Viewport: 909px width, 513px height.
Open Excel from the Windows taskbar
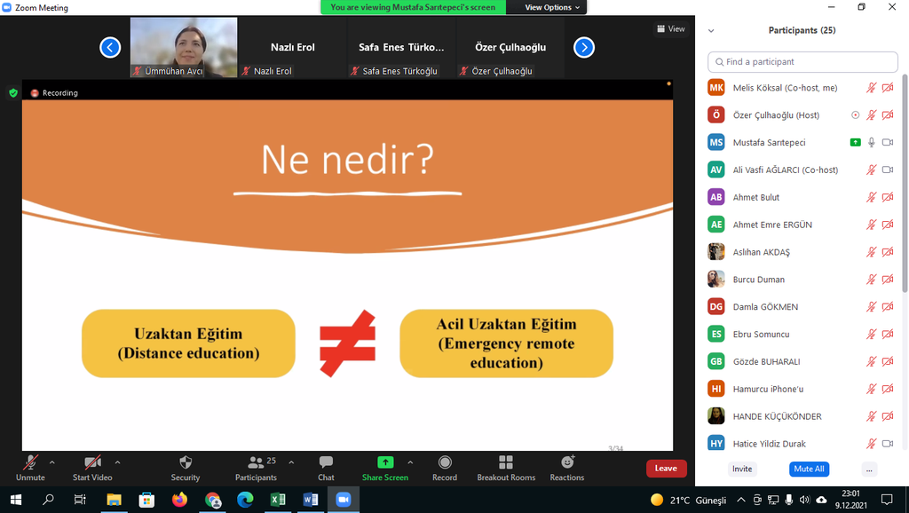click(278, 500)
